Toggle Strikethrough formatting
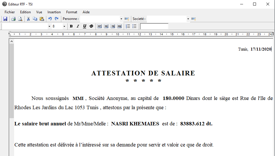 [x=91, y=26]
